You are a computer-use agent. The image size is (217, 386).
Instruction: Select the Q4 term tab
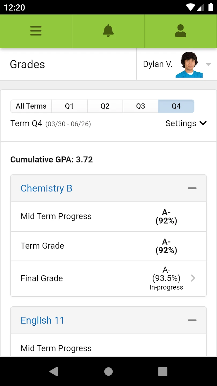coord(176,106)
